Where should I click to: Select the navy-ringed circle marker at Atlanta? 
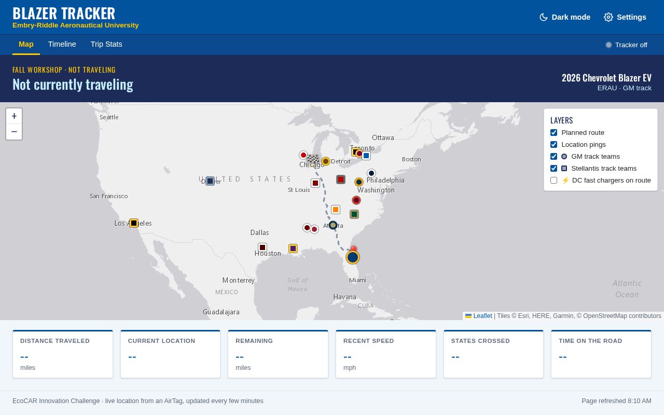[x=333, y=225]
